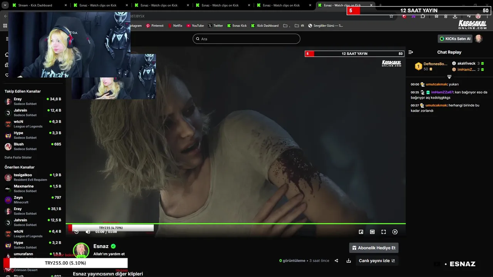Toggle theater mode on the video player

tap(372, 232)
